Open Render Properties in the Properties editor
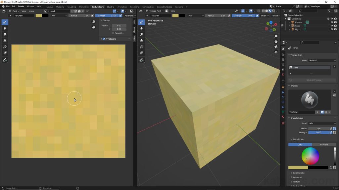Viewport: 339px width, 190px height. pyautogui.click(x=282, y=54)
